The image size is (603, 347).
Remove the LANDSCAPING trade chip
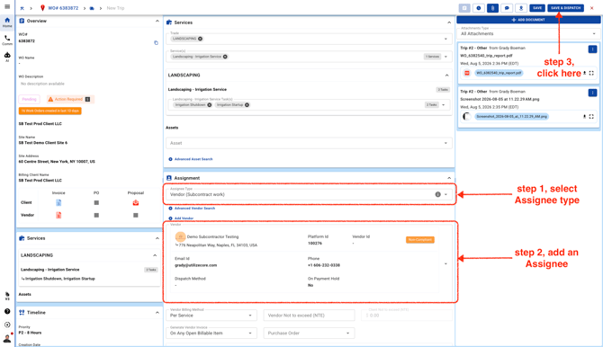(201, 39)
